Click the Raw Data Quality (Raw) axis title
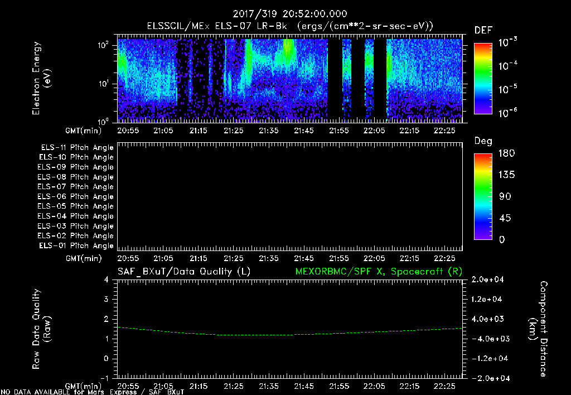 tap(41, 329)
